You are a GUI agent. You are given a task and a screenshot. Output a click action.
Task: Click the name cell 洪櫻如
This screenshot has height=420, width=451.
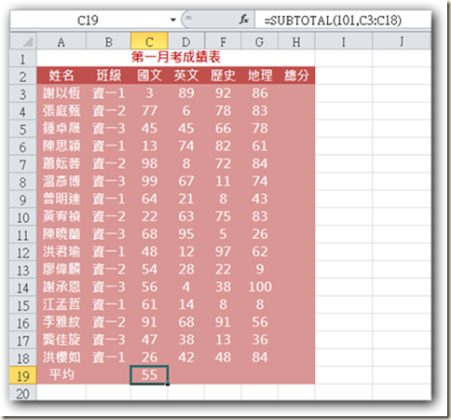coord(61,357)
